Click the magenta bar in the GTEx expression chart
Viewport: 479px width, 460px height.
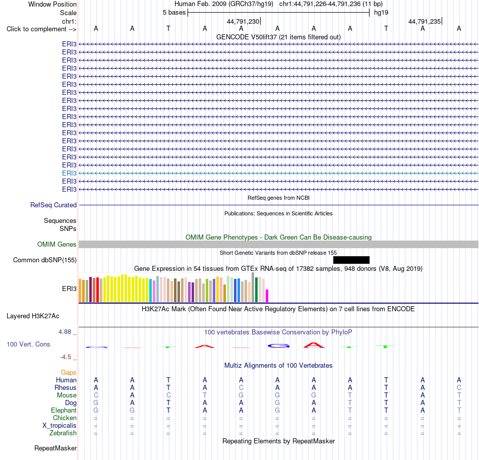267,296
